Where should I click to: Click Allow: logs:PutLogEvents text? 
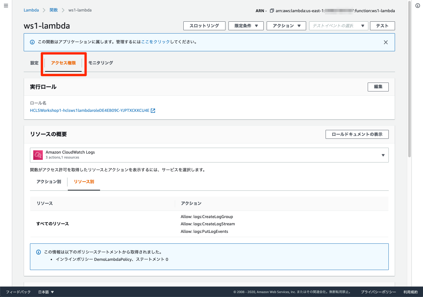click(204, 232)
